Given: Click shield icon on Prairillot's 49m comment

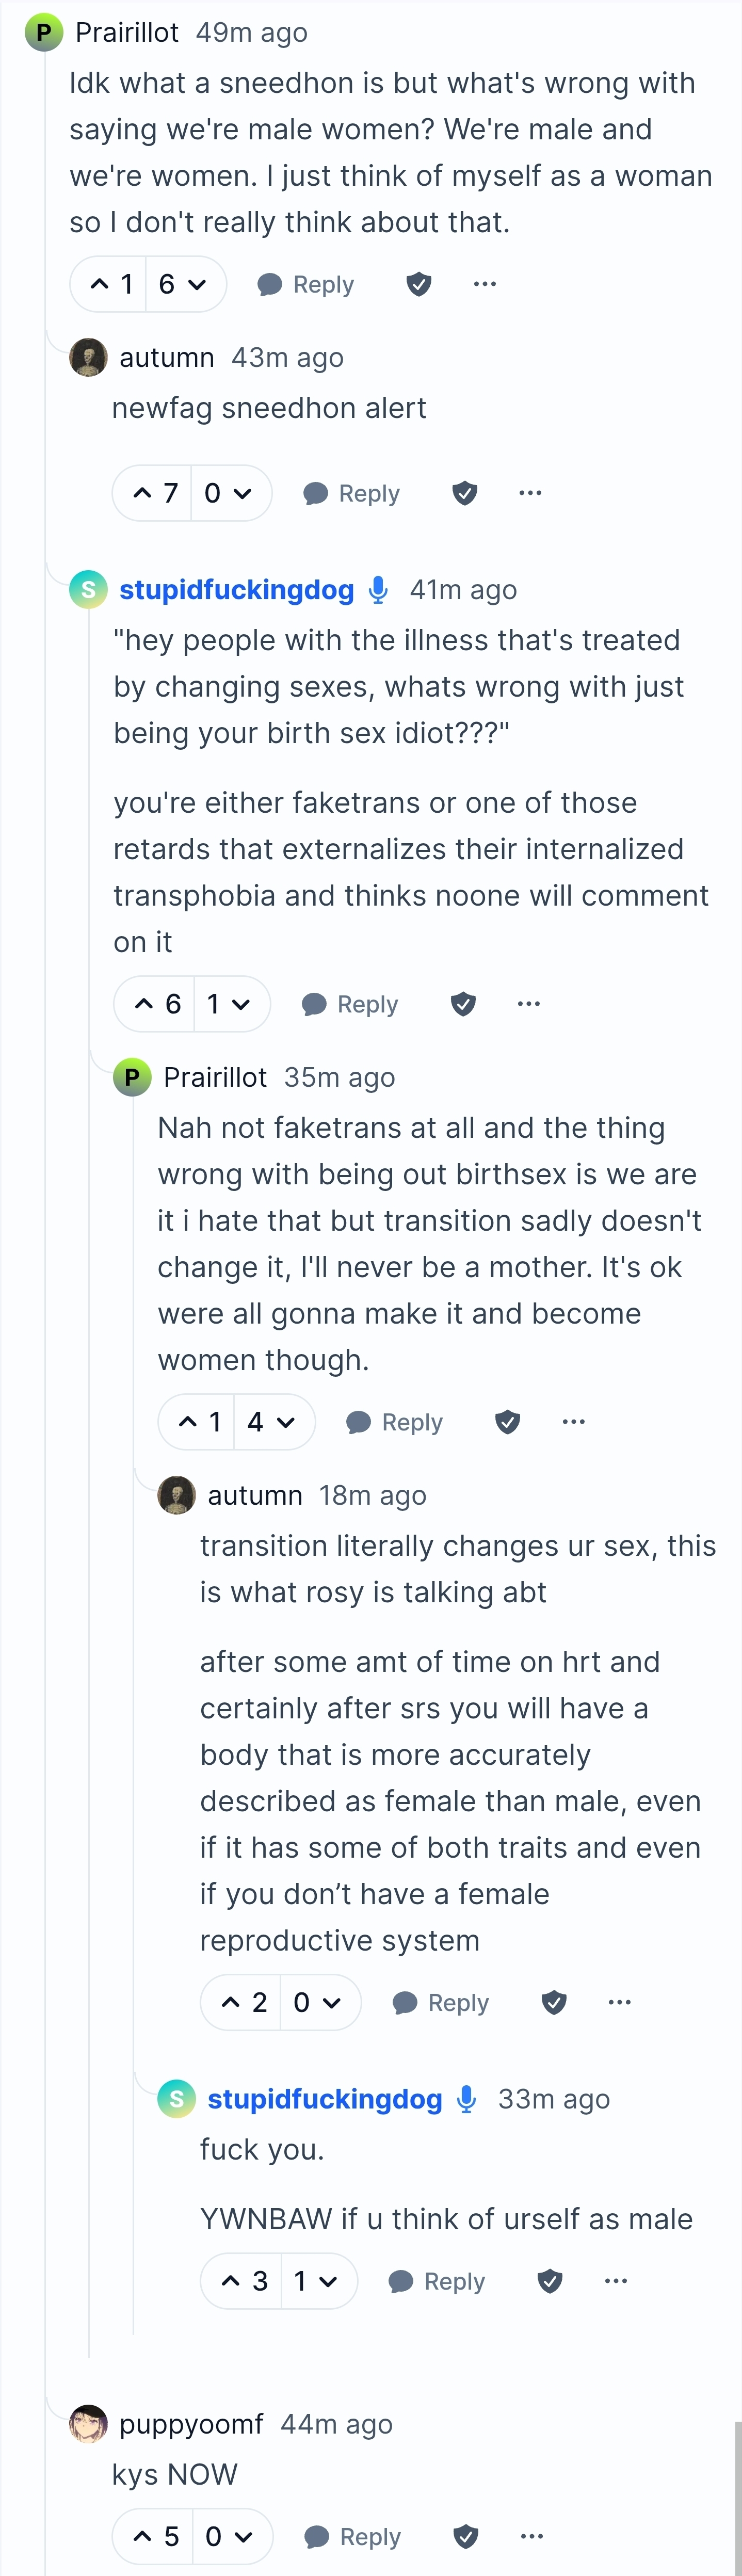Looking at the screenshot, I should click(x=419, y=285).
